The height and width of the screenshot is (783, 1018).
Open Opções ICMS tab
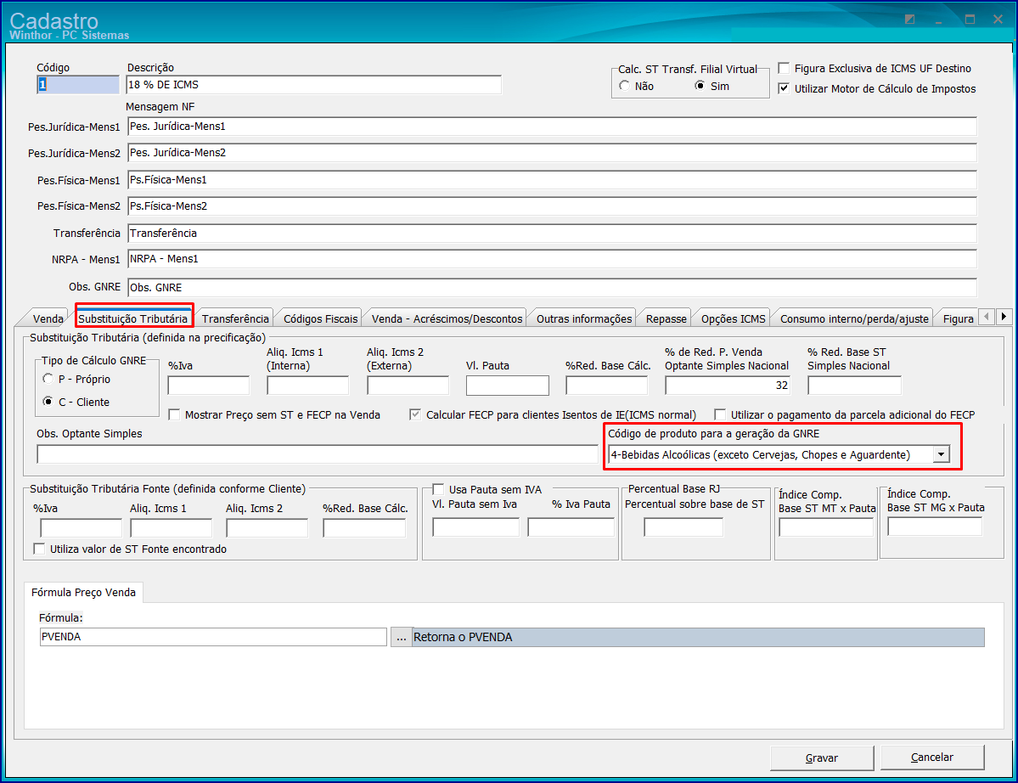[734, 318]
